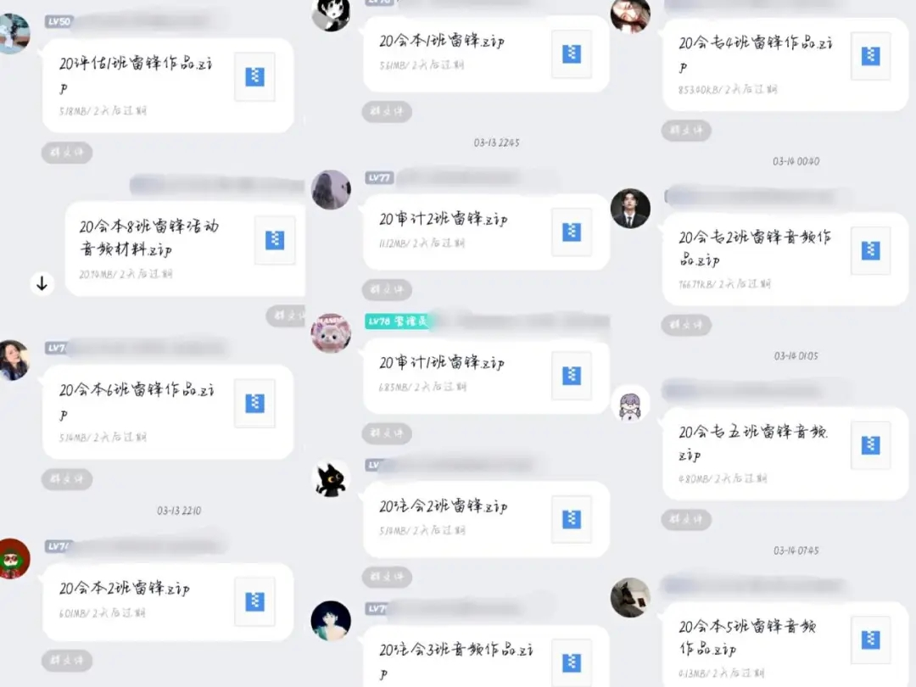The image size is (916, 687).
Task: Open the zip icon next to 20审计1班雷锋.zip
Action: (572, 376)
